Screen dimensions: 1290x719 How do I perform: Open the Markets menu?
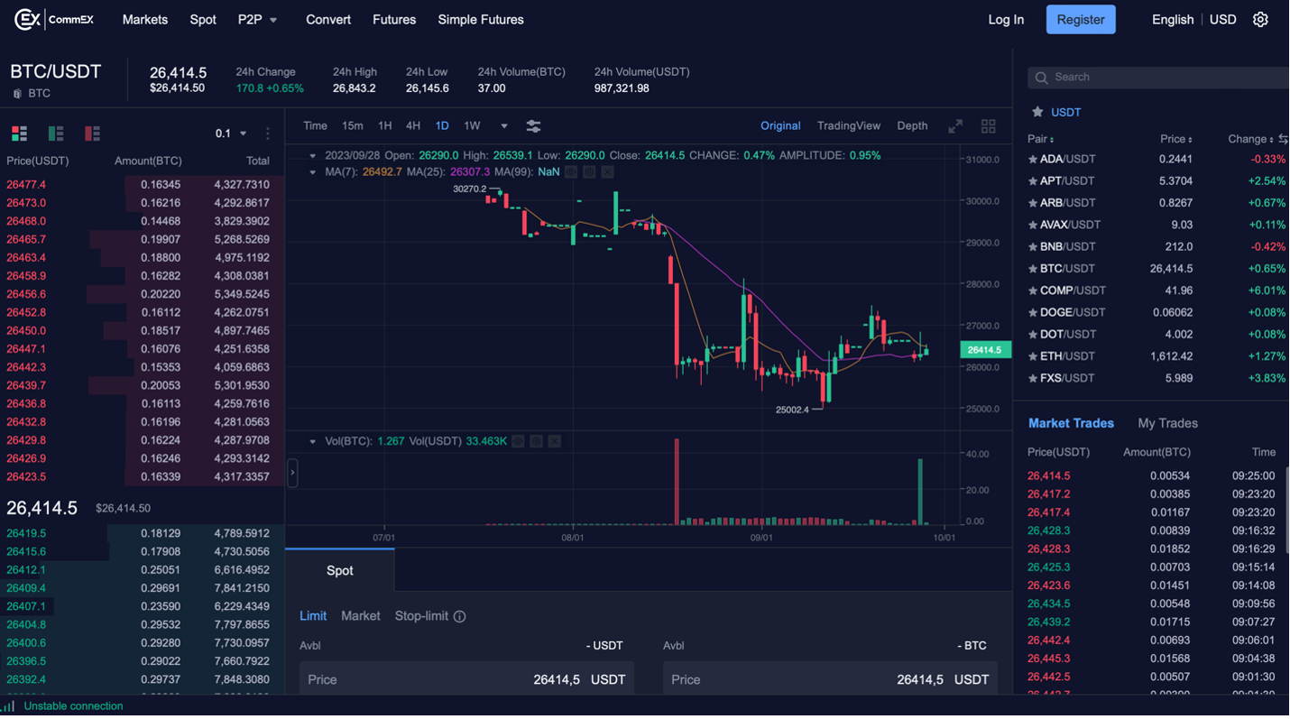tap(145, 20)
